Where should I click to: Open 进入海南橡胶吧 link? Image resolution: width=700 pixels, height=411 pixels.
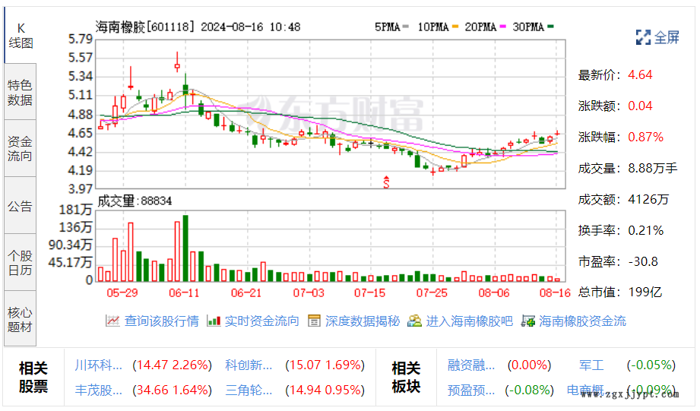[469, 321]
